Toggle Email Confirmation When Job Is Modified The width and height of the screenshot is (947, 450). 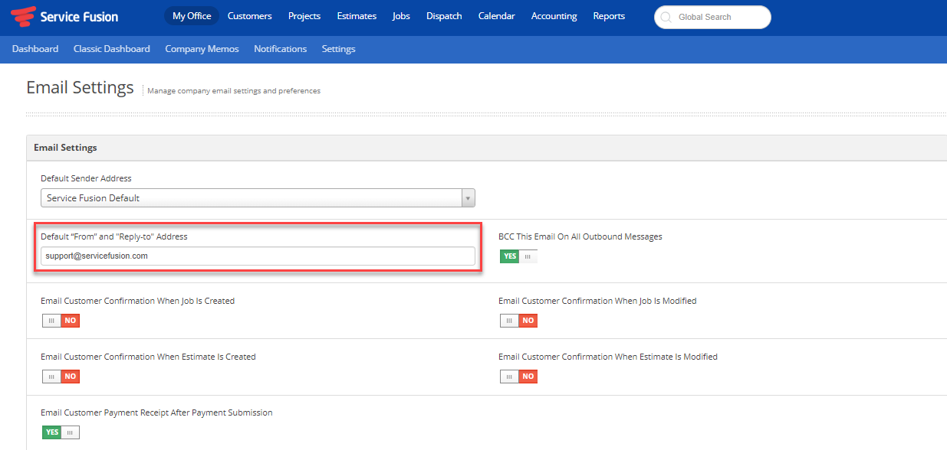(519, 321)
